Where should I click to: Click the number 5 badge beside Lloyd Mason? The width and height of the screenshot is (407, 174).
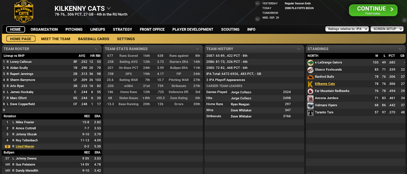(x=7, y=146)
